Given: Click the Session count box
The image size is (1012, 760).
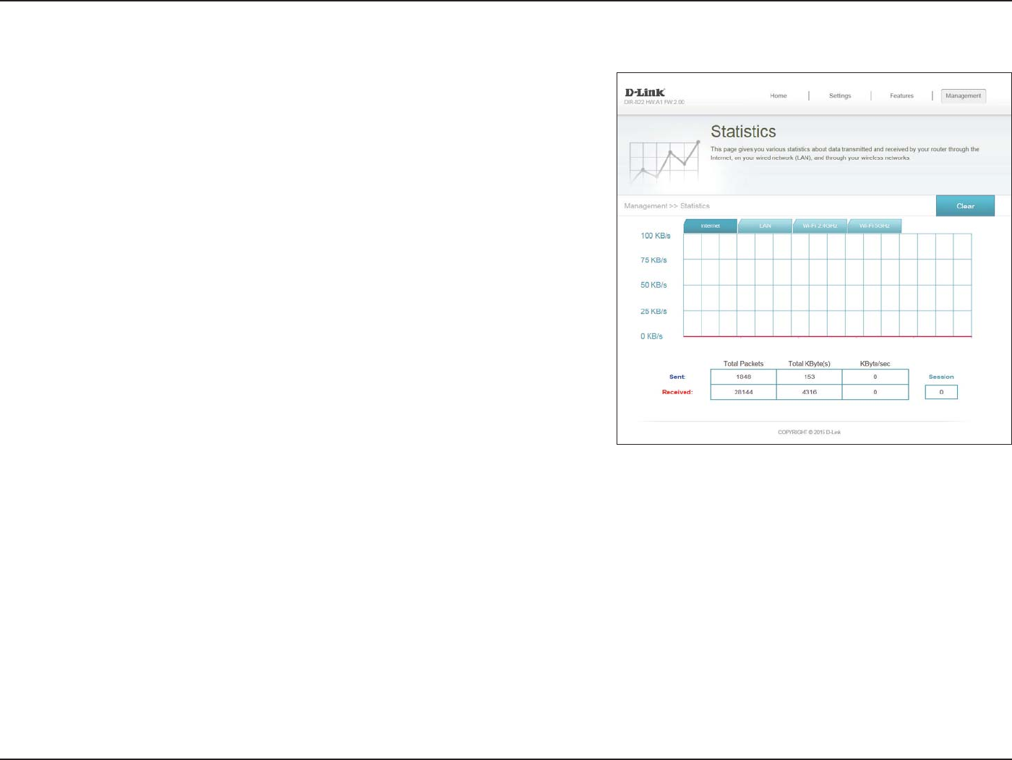Looking at the screenshot, I should point(941,392).
